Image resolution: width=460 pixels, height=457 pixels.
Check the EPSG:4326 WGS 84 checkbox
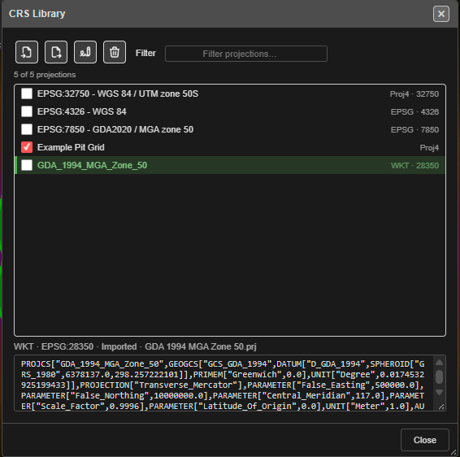pos(27,111)
